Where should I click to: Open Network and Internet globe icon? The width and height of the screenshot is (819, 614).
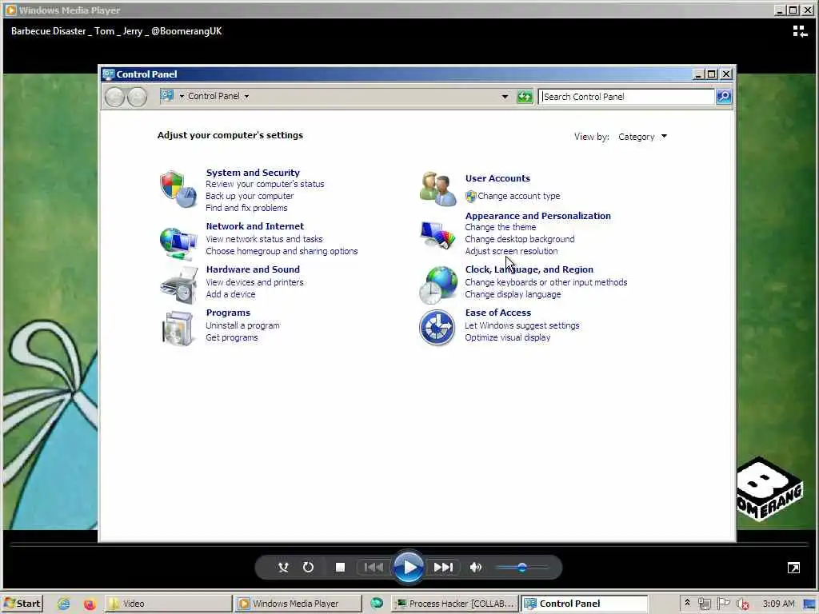178,243
